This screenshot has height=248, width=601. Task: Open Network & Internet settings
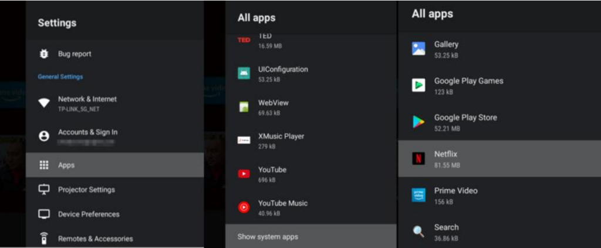[x=114, y=103]
